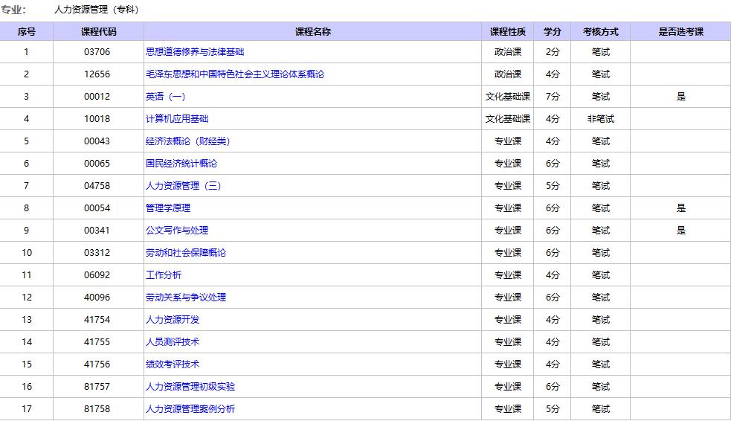This screenshot has width=731, height=421.
Task: Open the 公文写作与处理 link
Action: (x=177, y=231)
